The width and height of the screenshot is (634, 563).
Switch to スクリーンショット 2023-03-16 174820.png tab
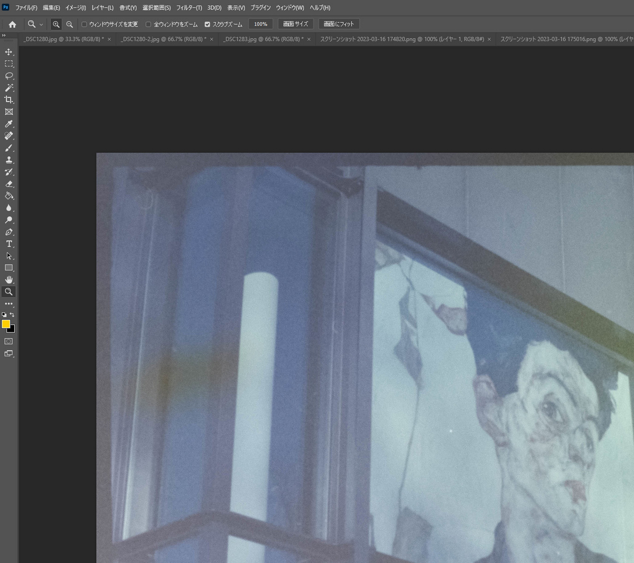tap(402, 39)
